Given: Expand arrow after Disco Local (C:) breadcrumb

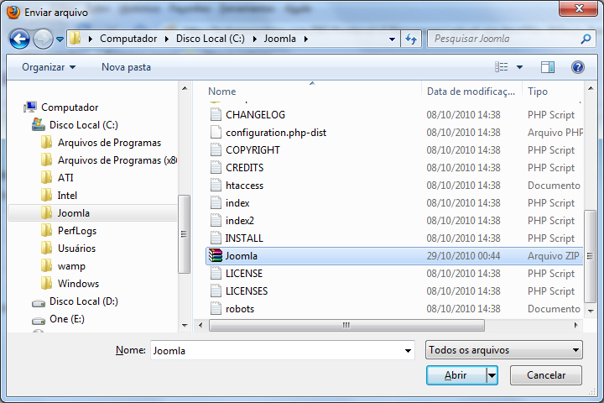Looking at the screenshot, I should click(255, 39).
